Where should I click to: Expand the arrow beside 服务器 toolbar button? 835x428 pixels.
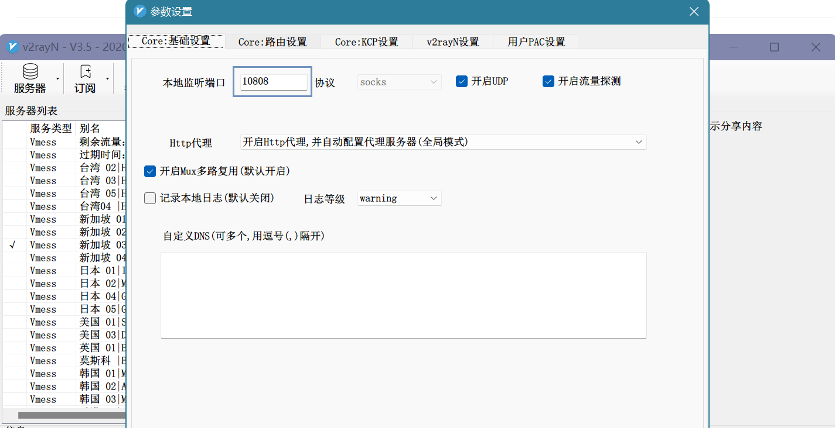coord(57,79)
